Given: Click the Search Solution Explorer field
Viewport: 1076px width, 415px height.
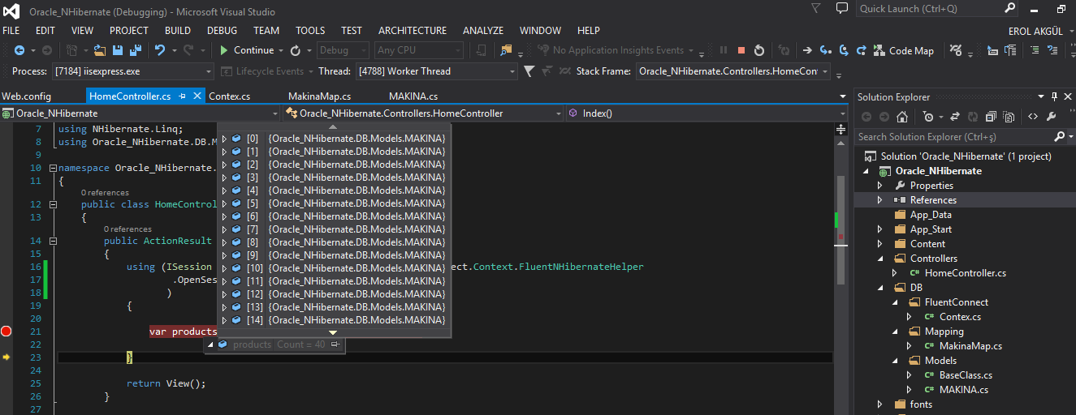Looking at the screenshot, I should coord(950,137).
